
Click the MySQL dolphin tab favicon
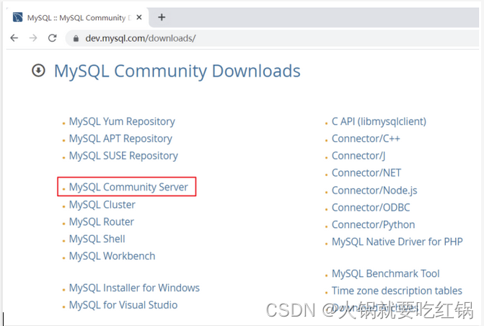(17, 17)
